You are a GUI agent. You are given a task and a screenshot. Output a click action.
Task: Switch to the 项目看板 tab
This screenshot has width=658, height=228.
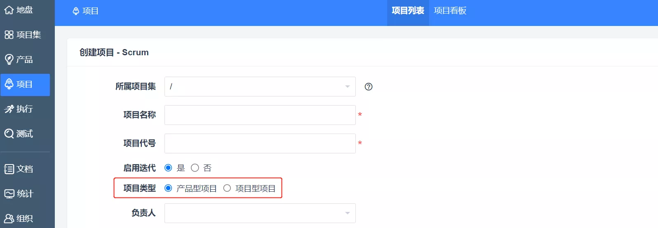[450, 11]
